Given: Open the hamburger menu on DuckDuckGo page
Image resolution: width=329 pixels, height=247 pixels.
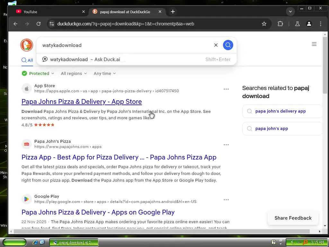Looking at the screenshot, I should [x=314, y=44].
